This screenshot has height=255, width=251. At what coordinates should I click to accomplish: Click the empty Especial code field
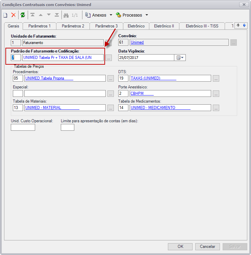pyautogui.click(x=18, y=93)
